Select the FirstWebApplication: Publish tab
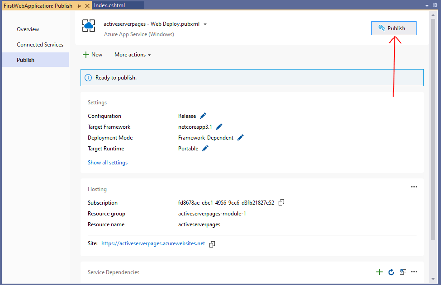441x285 pixels. tap(38, 5)
